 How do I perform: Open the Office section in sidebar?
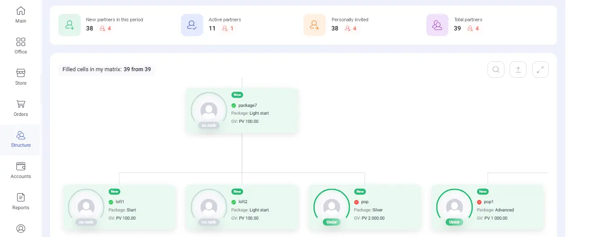point(21,46)
